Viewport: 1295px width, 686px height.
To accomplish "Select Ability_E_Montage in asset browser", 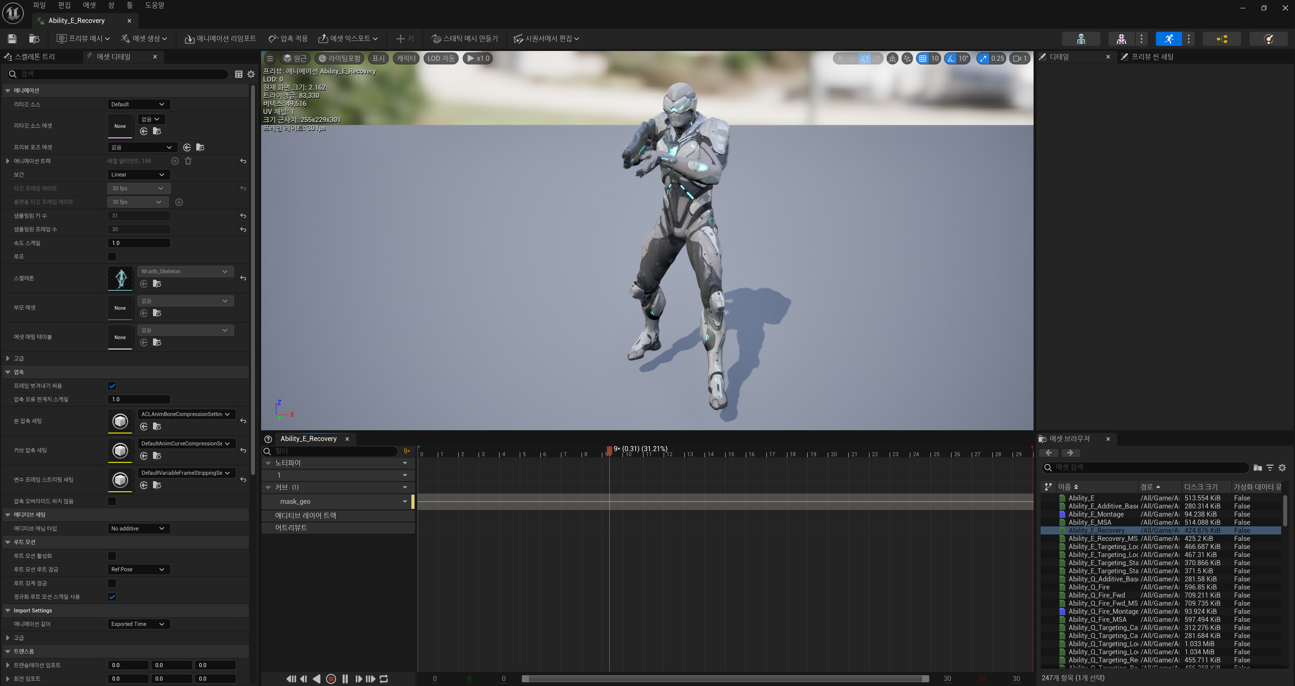I will point(1096,514).
